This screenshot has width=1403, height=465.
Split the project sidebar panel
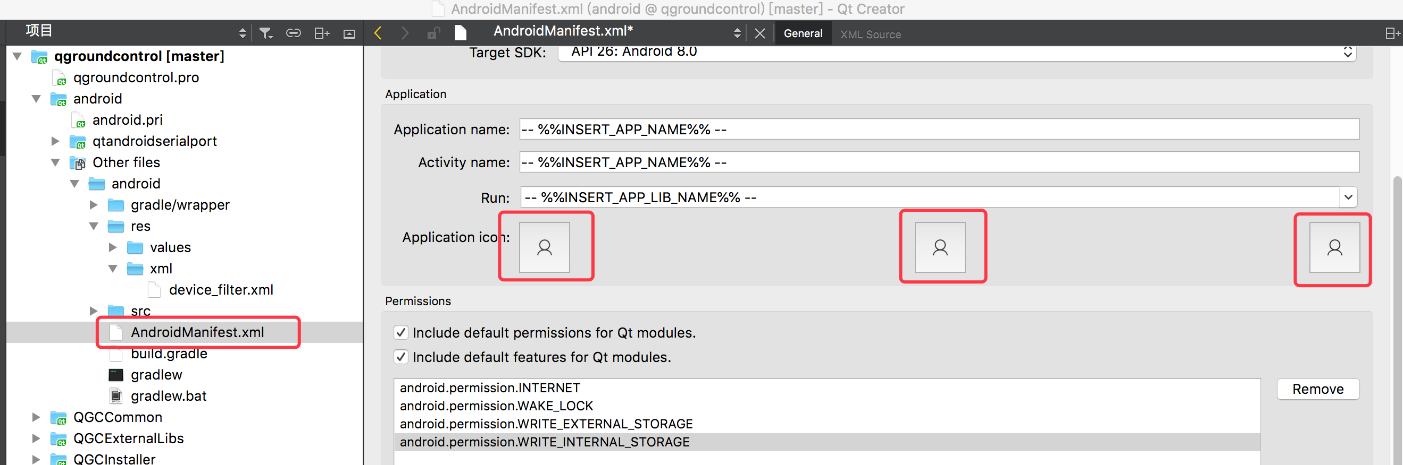point(321,34)
